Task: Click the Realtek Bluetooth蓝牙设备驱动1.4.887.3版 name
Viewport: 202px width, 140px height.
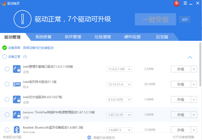Action: (x=53, y=127)
